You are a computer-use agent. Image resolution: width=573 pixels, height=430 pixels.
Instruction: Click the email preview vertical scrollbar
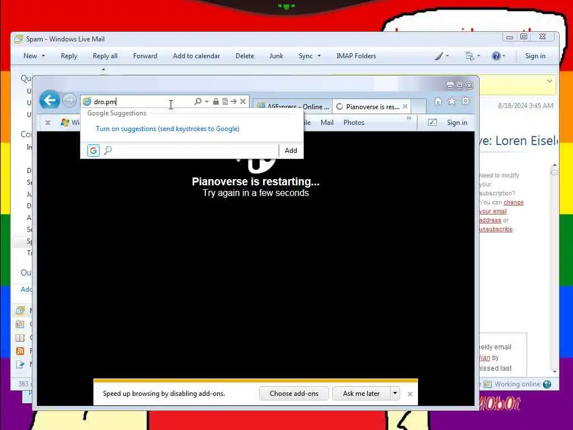pos(555,268)
